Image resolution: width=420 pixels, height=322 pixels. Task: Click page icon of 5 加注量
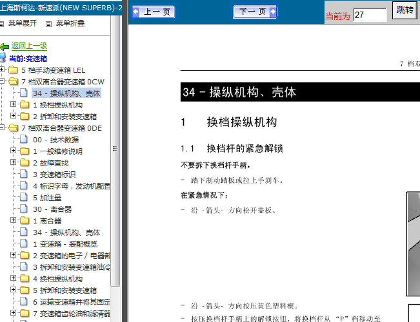click(x=24, y=197)
